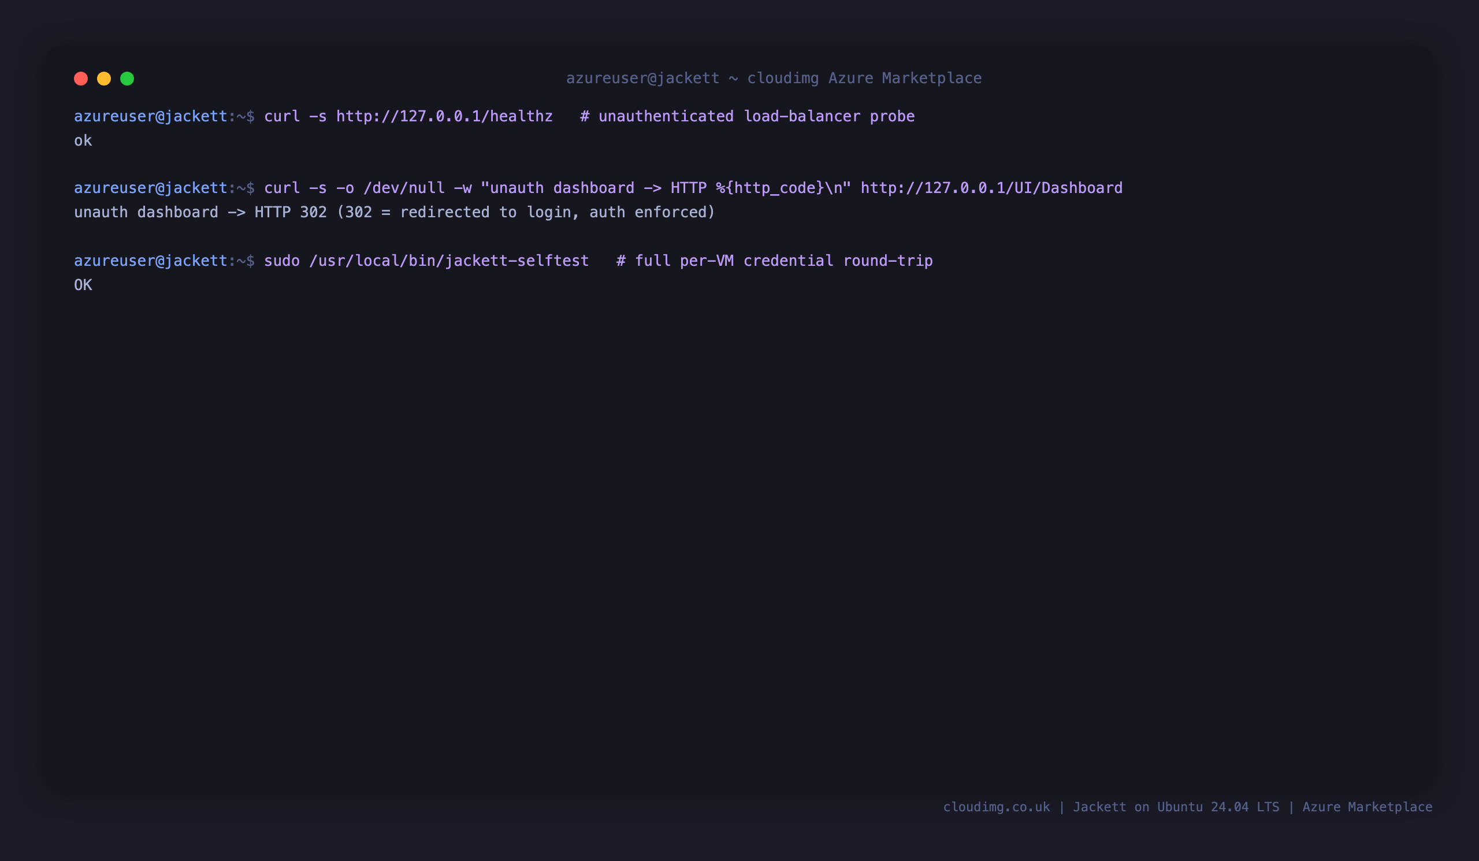This screenshot has width=1479, height=861.
Task: Click the sudo jackett-selftest command
Action: tap(426, 261)
